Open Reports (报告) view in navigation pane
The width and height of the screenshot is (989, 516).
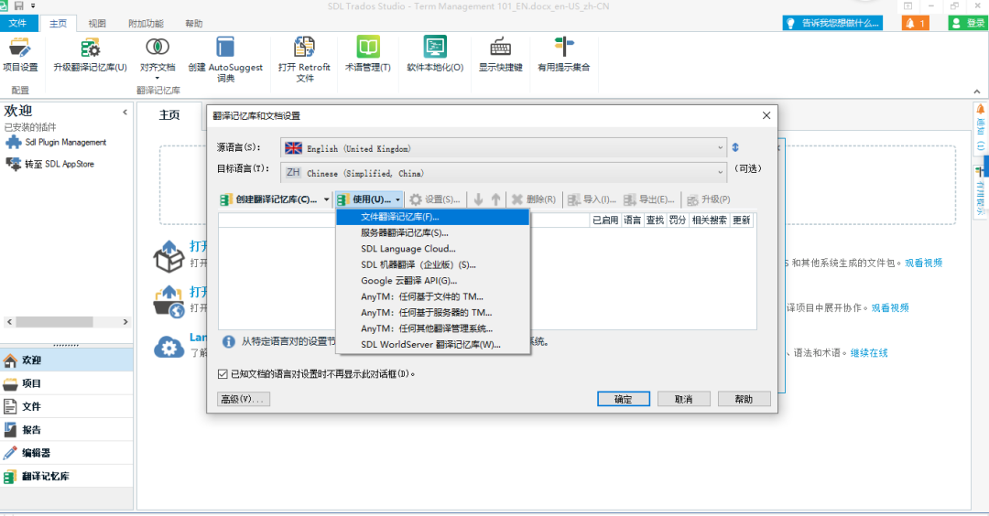point(66,430)
